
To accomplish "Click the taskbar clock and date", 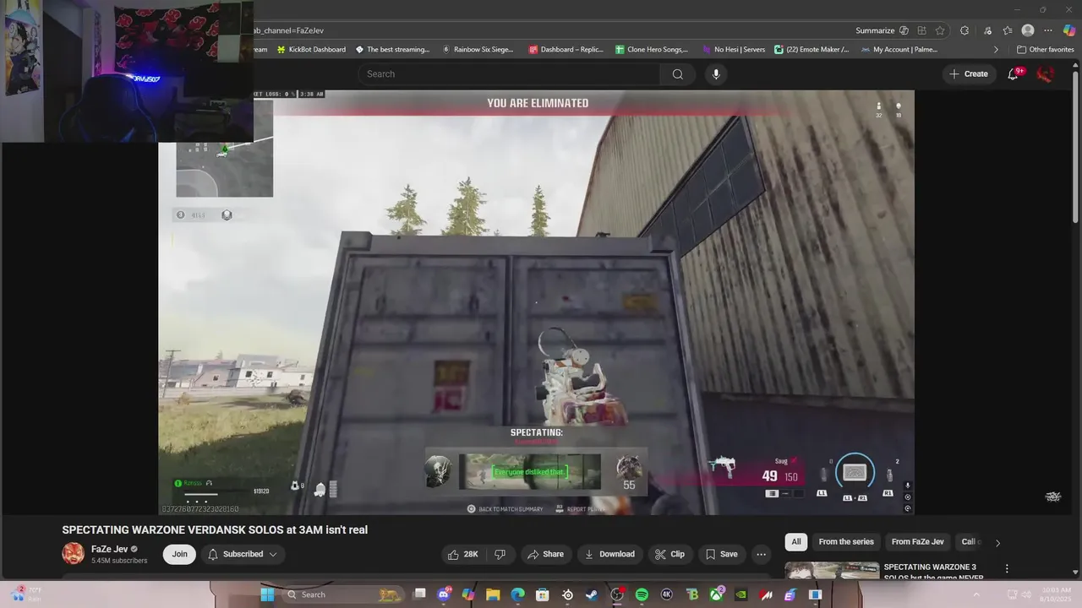I will click(x=1057, y=594).
